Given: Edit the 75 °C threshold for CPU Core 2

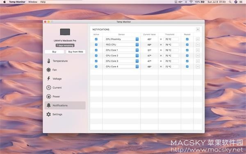Looking at the screenshot, I should (171, 55).
